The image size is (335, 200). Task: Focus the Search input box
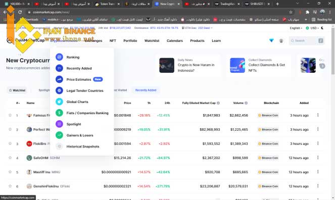coord(307,40)
